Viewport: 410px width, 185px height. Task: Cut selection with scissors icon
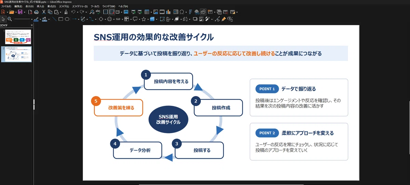pyautogui.click(x=44, y=12)
